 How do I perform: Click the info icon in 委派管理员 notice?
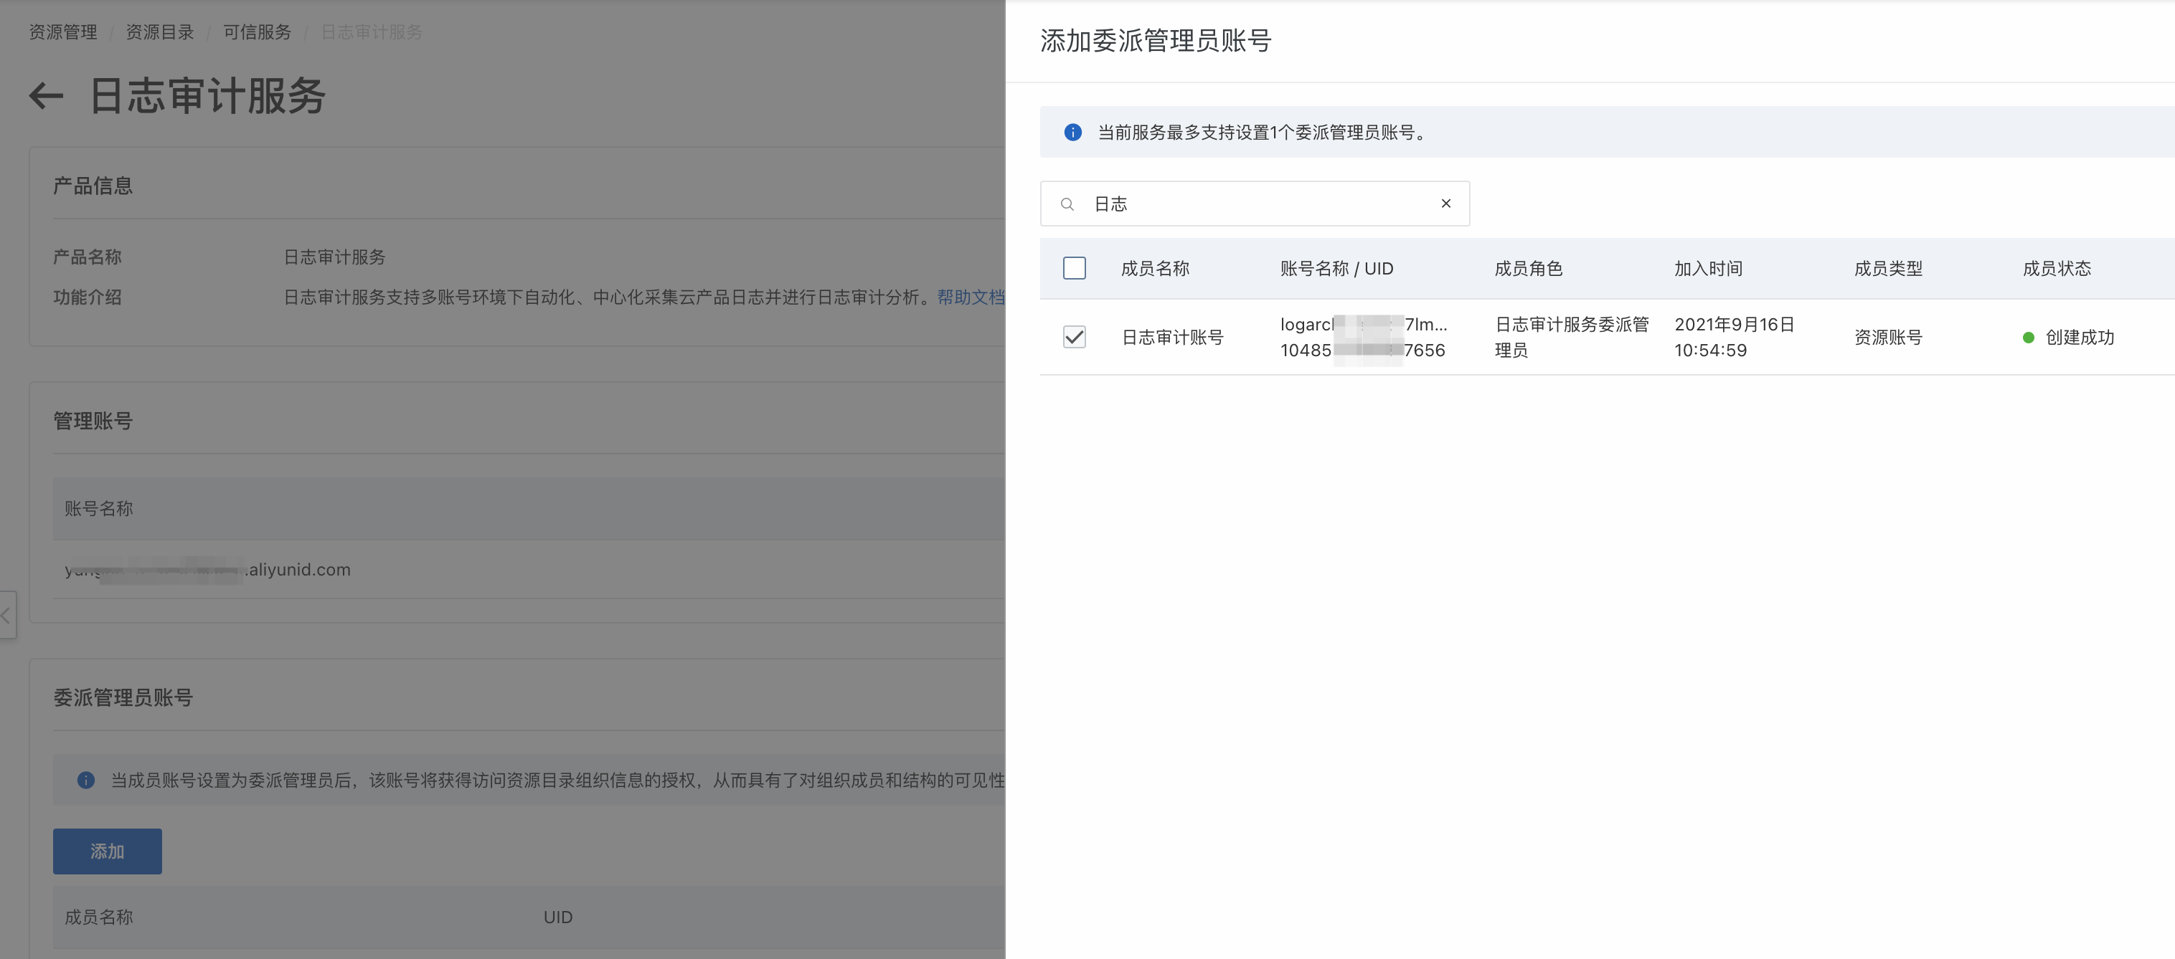(x=86, y=781)
